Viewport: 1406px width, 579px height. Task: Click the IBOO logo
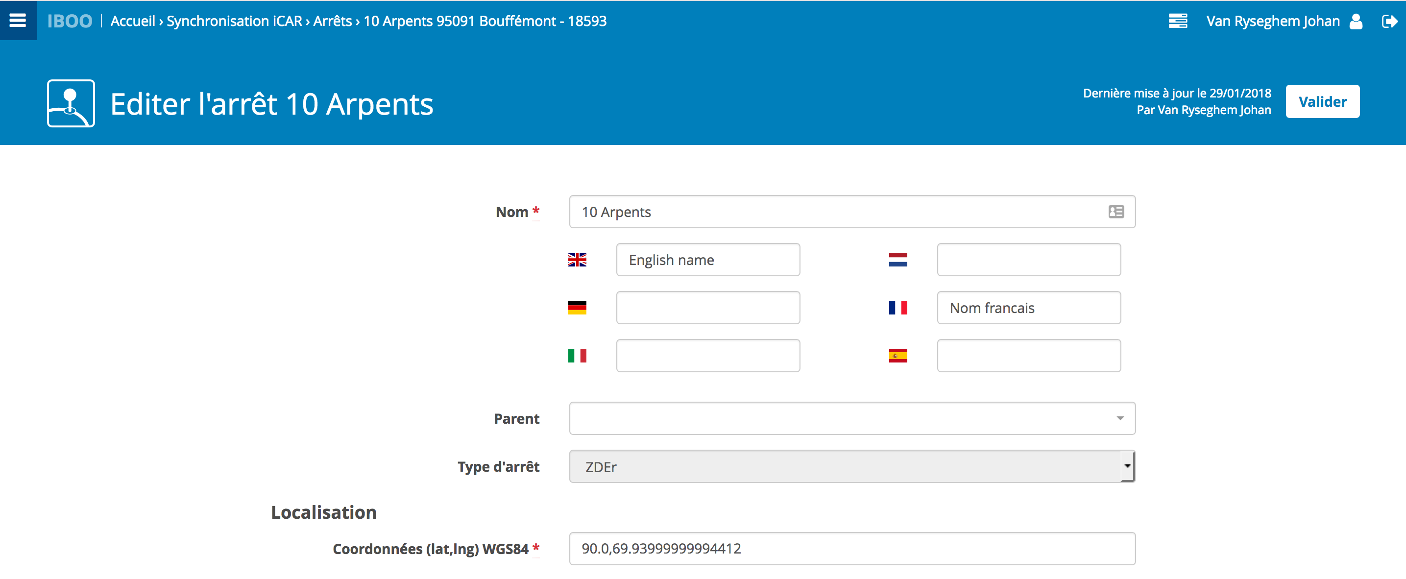(x=69, y=21)
